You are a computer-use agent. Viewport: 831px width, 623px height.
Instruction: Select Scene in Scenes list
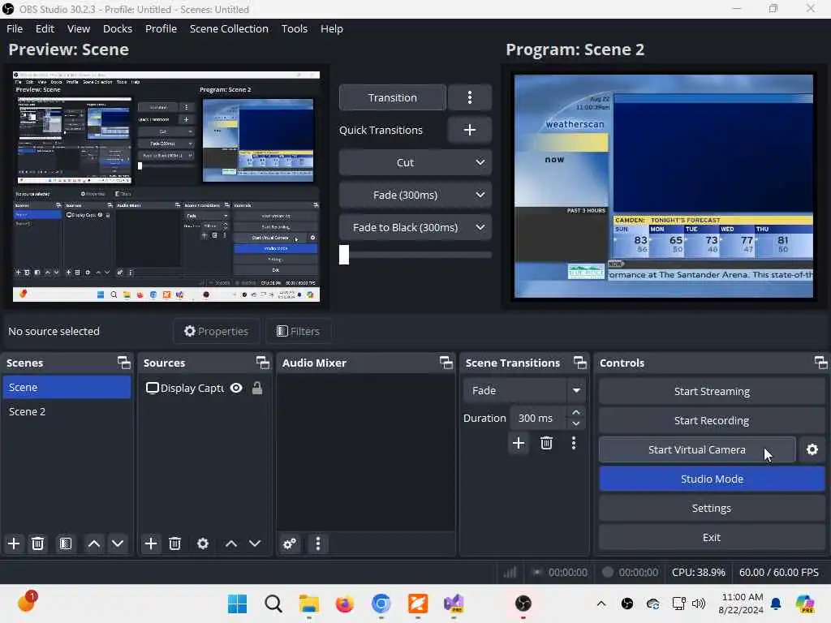point(67,387)
